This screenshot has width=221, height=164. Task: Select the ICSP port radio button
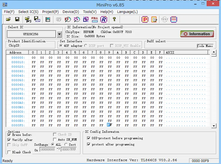tap(86, 46)
